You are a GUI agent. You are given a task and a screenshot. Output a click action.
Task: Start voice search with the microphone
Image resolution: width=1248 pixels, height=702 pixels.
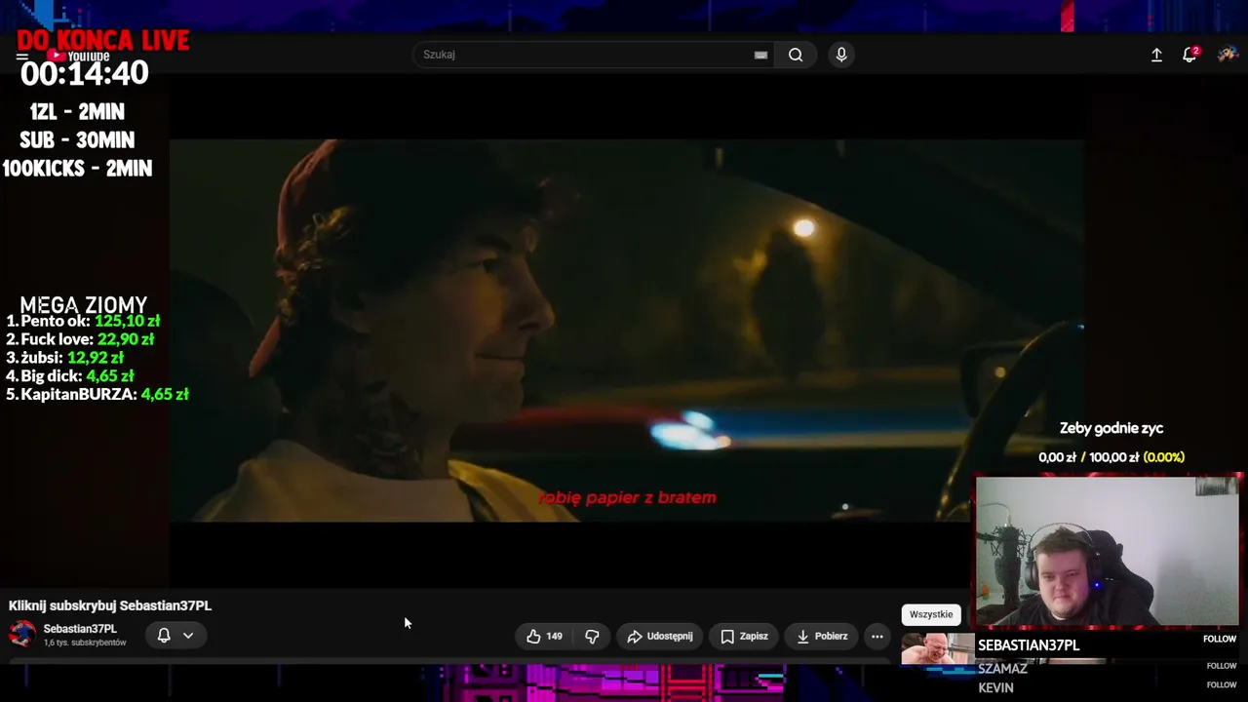[x=841, y=55]
